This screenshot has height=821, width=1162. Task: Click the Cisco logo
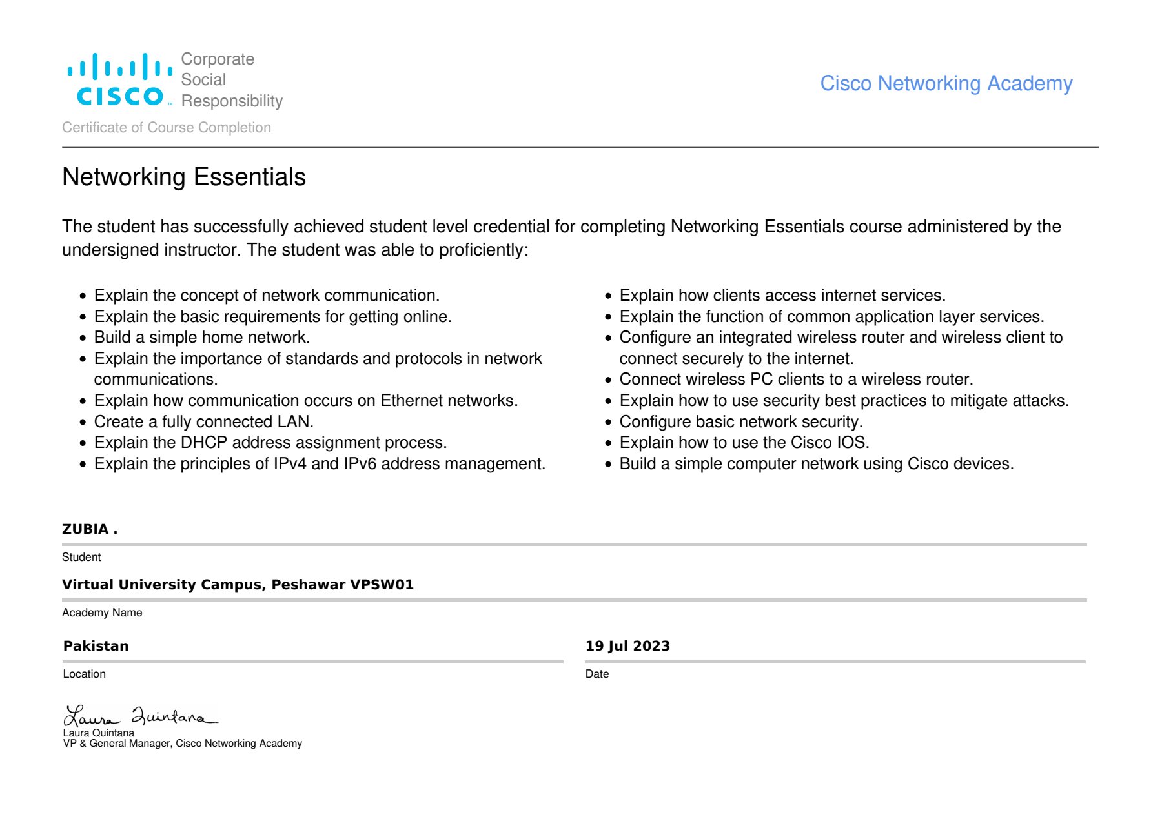point(120,80)
